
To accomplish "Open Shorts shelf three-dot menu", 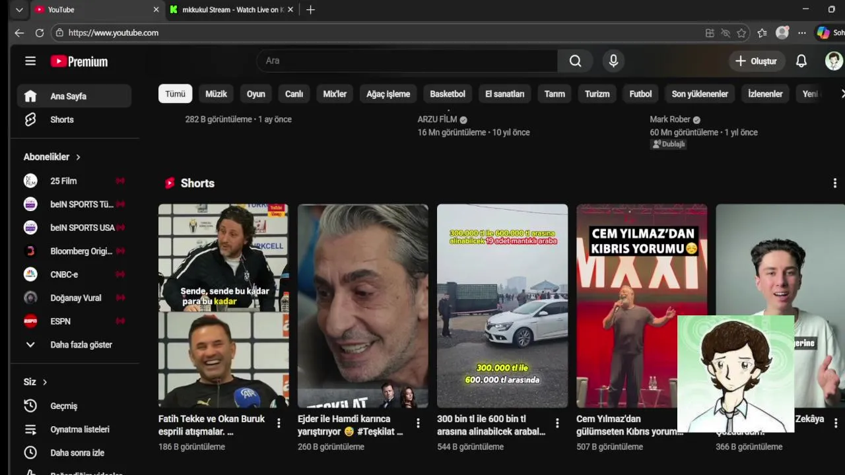I will tap(835, 183).
